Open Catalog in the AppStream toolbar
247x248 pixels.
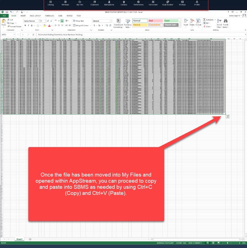click(51, 3)
